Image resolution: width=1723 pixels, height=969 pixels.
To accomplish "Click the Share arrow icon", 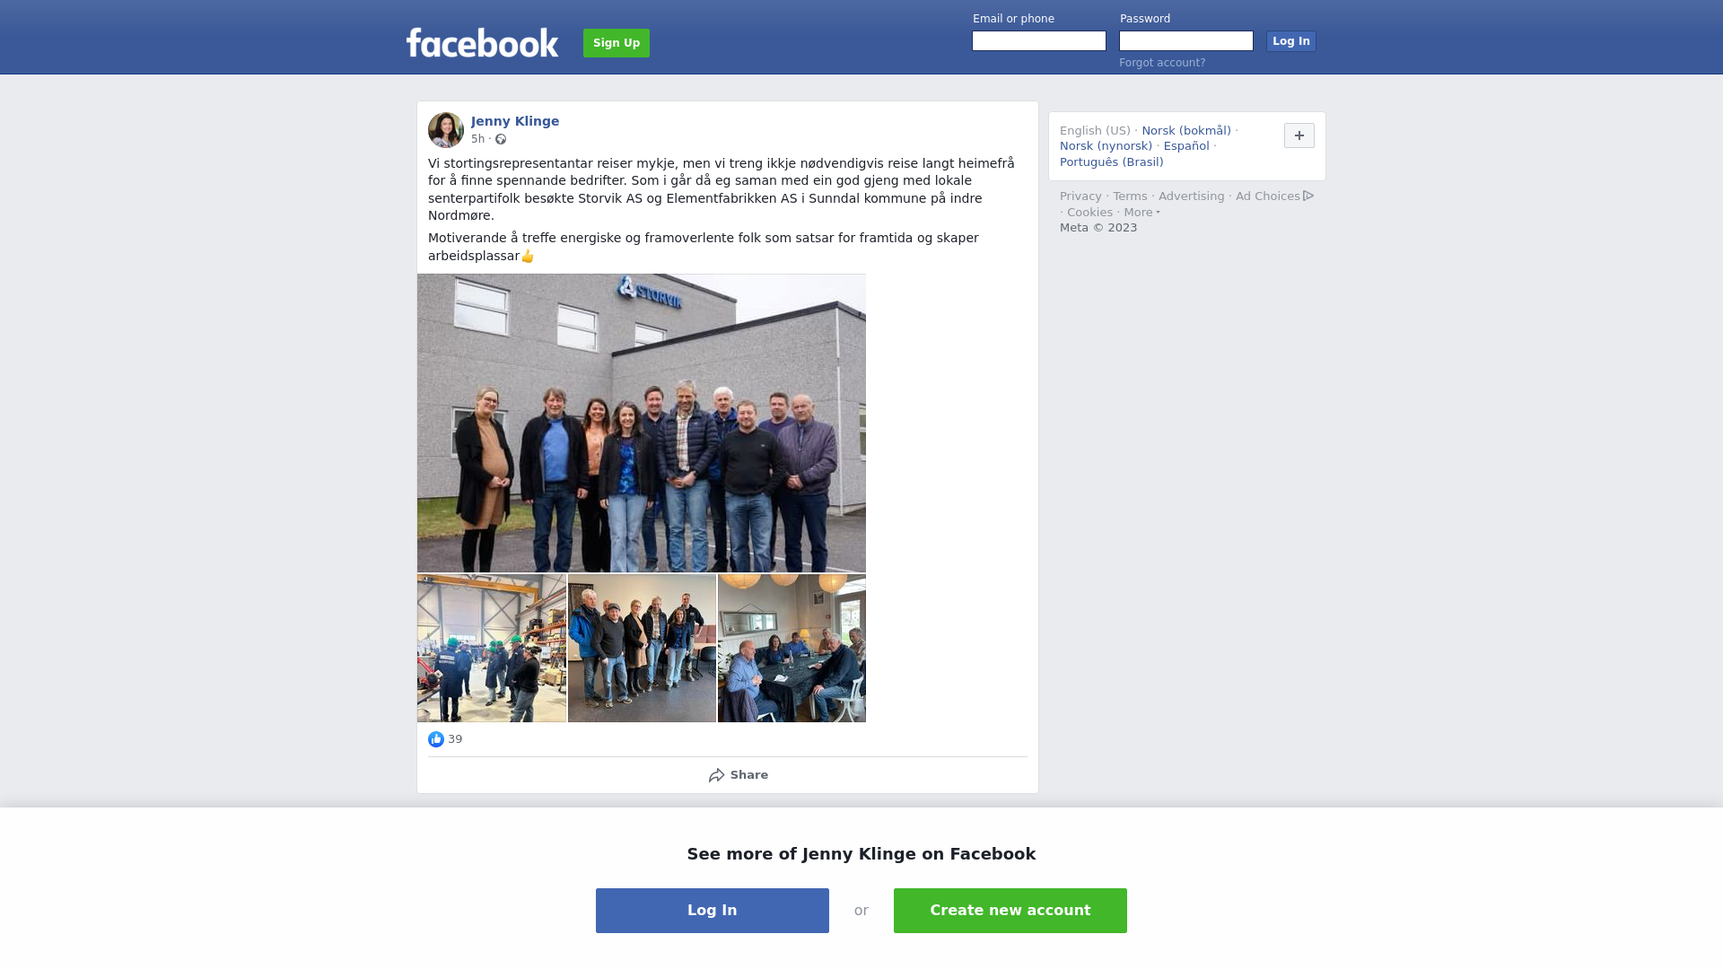I will (716, 775).
